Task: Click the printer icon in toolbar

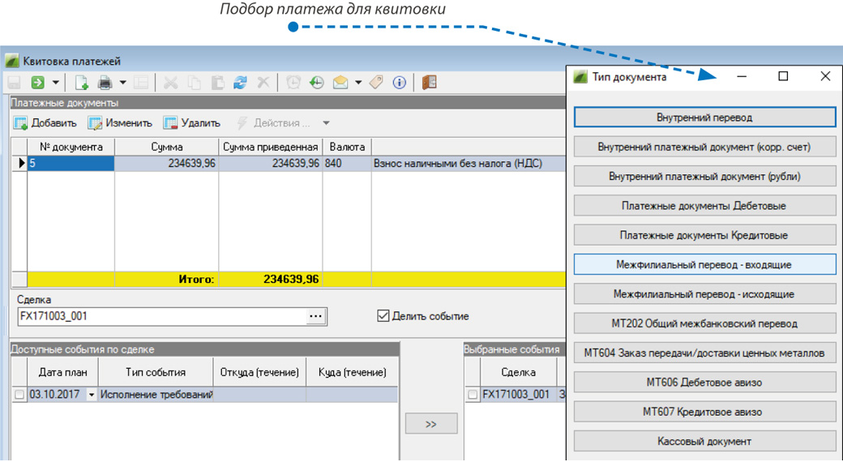Action: [x=105, y=83]
